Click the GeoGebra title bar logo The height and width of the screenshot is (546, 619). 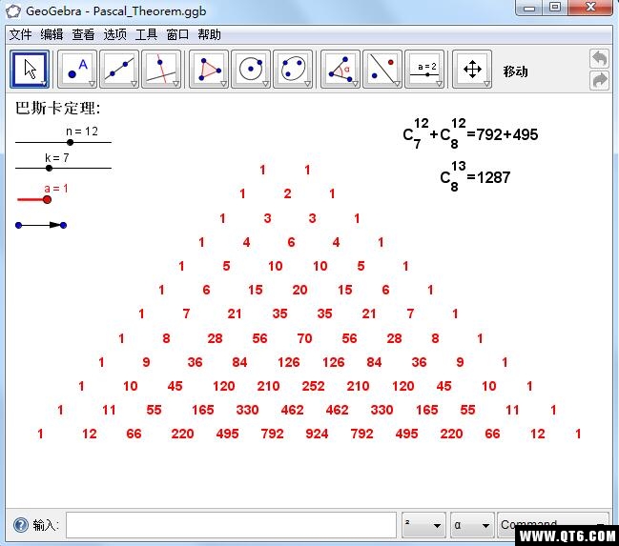coord(13,10)
